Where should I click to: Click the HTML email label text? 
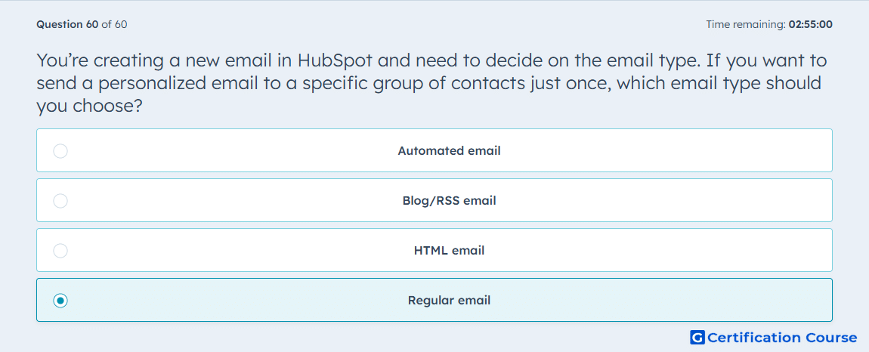(x=449, y=251)
